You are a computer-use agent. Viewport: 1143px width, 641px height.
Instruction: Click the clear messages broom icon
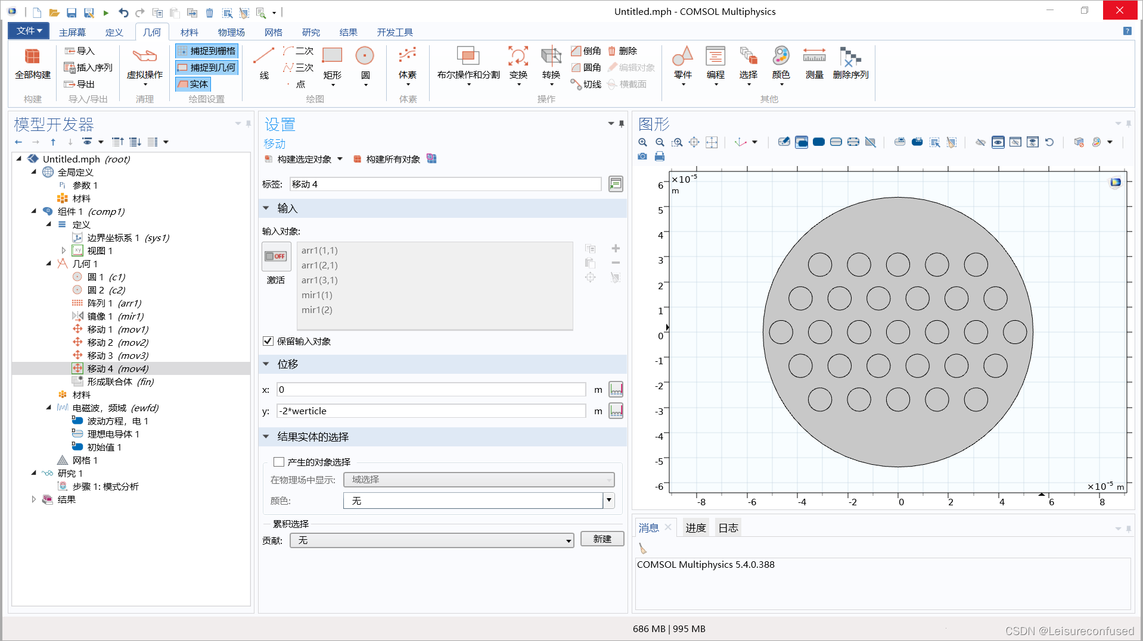point(643,548)
